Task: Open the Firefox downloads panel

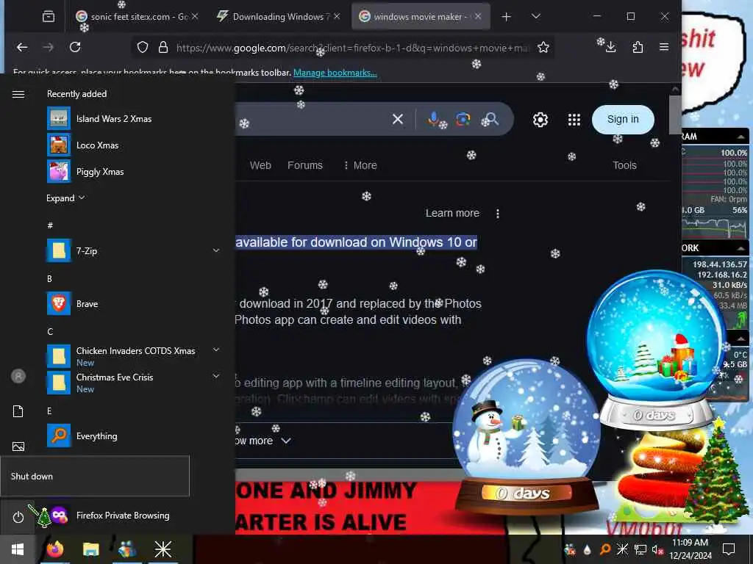Action: (610, 47)
